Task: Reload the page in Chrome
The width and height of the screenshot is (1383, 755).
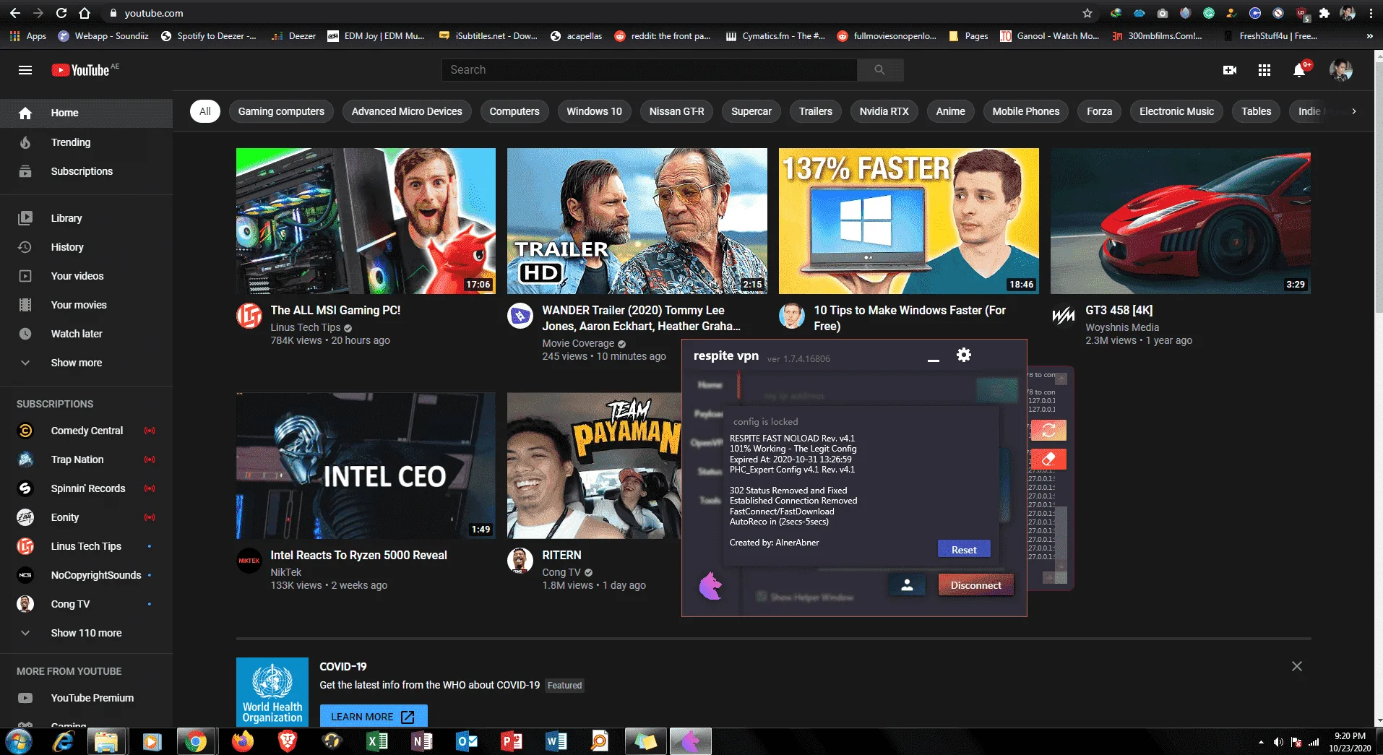Action: (x=61, y=13)
